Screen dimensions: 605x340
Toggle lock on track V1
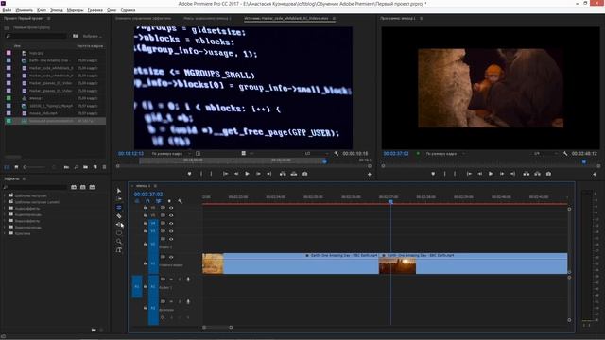coord(145,263)
